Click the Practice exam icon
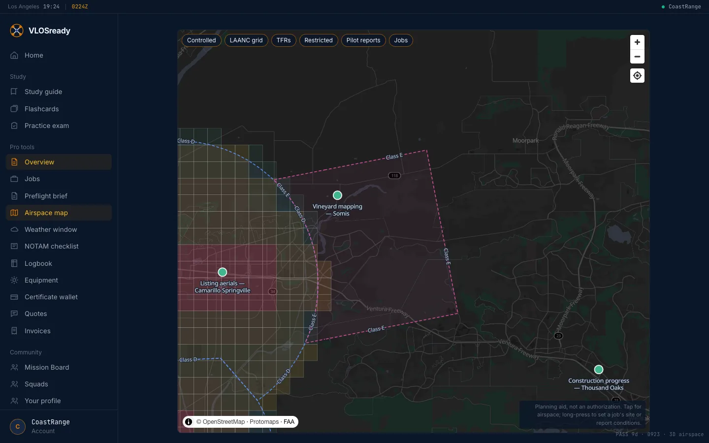Screen dimensions: 709x443 pyautogui.click(x=14, y=126)
